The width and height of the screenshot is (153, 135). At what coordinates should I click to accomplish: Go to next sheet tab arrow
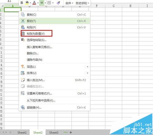pyautogui.click(x=6, y=132)
